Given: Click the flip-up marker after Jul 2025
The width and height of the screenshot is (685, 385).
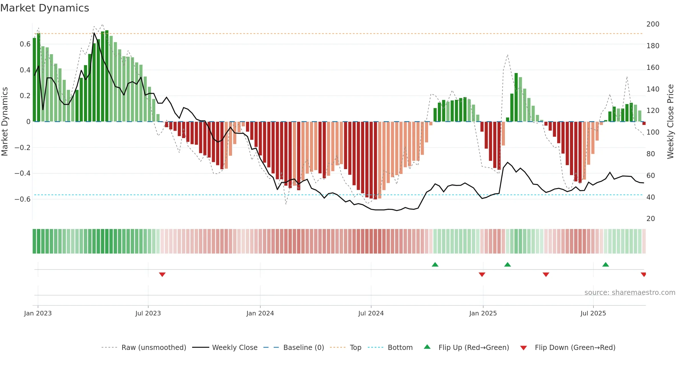Looking at the screenshot, I should coord(606,264).
